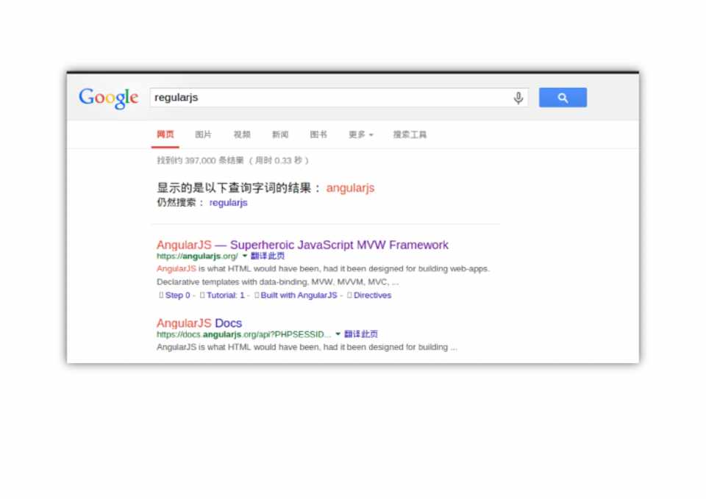Expand dropdown arrow beside docs.angularjs.org URL
This screenshot has width=706, height=499.
pyautogui.click(x=338, y=334)
